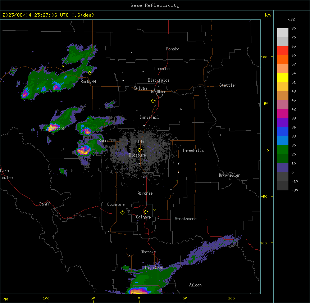Select the orange 60-57 dBZ legend swatch
This screenshot has width=310, height=303.
[283, 59]
